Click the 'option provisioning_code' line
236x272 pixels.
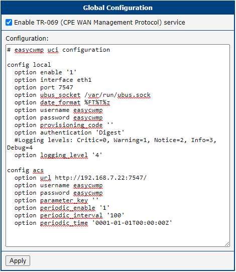(x=64, y=125)
